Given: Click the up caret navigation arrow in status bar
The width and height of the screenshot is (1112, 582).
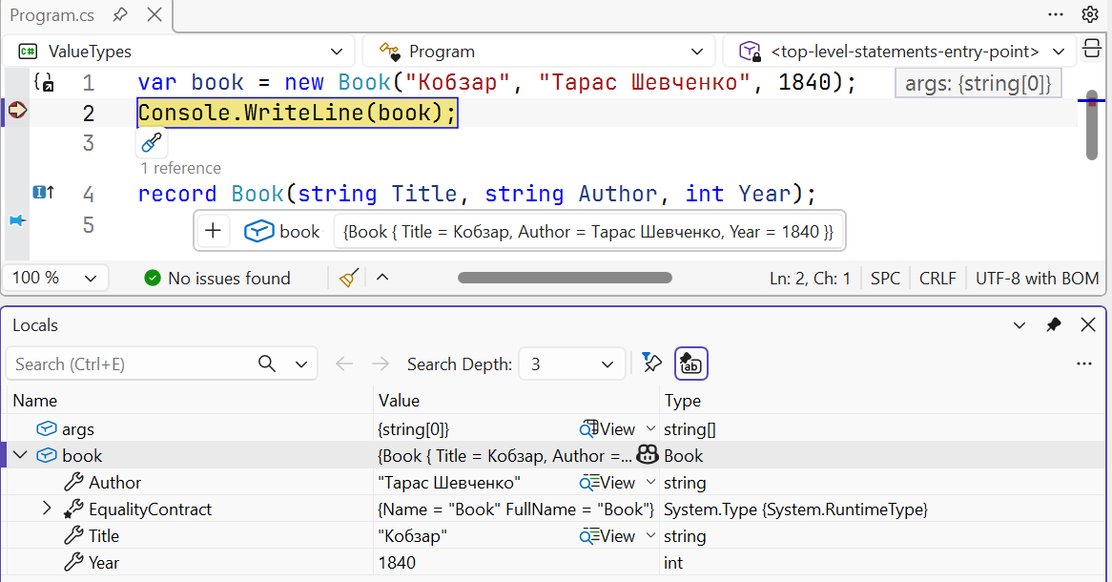Looking at the screenshot, I should coord(382,277).
